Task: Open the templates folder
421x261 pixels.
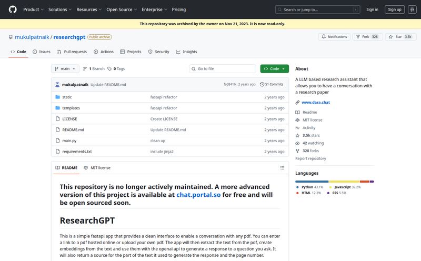Action: 71,108
